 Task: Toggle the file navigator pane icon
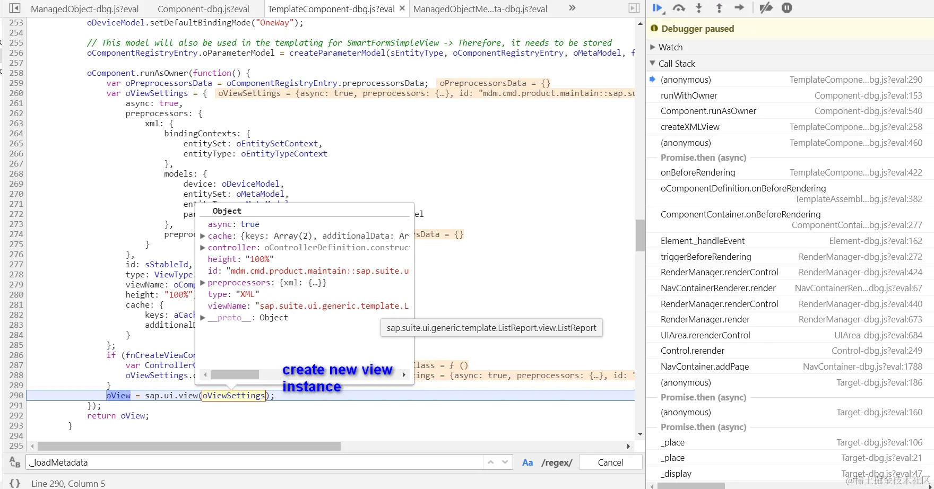click(15, 8)
